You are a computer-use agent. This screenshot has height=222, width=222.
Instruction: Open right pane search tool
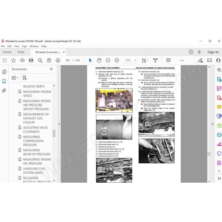pos(219,70)
